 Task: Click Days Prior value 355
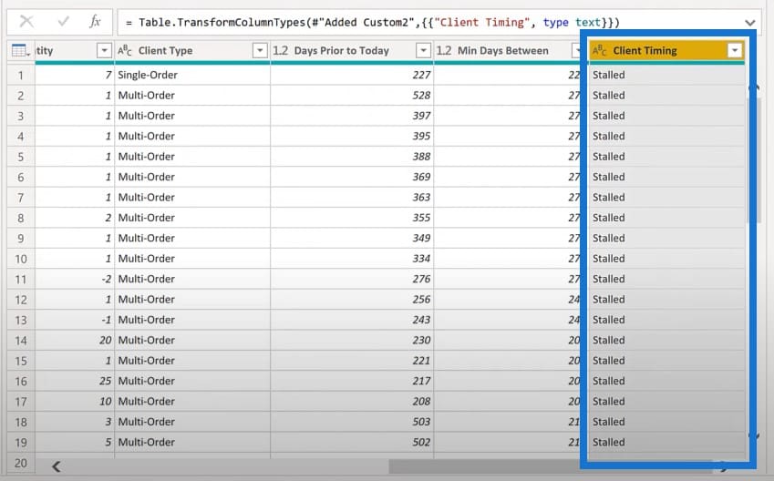(421, 218)
